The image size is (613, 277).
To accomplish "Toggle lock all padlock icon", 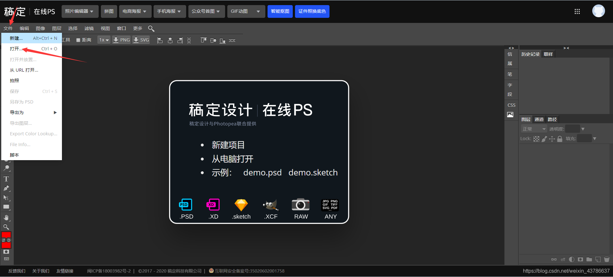I will click(x=560, y=139).
